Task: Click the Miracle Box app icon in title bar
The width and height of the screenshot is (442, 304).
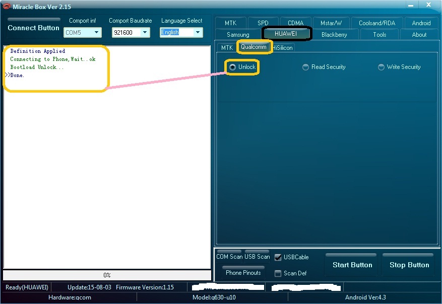Action: click(6, 6)
